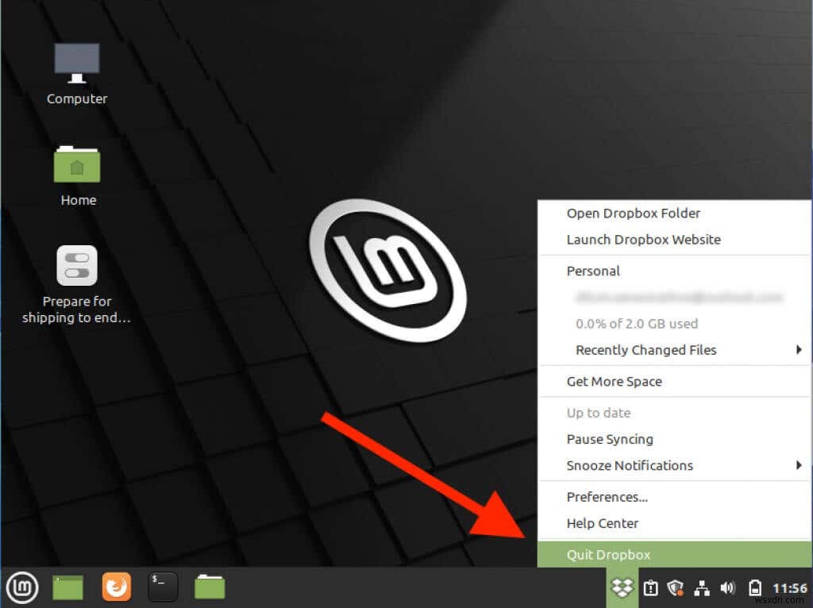Check the battery status icon
813x608 pixels.
point(754,587)
